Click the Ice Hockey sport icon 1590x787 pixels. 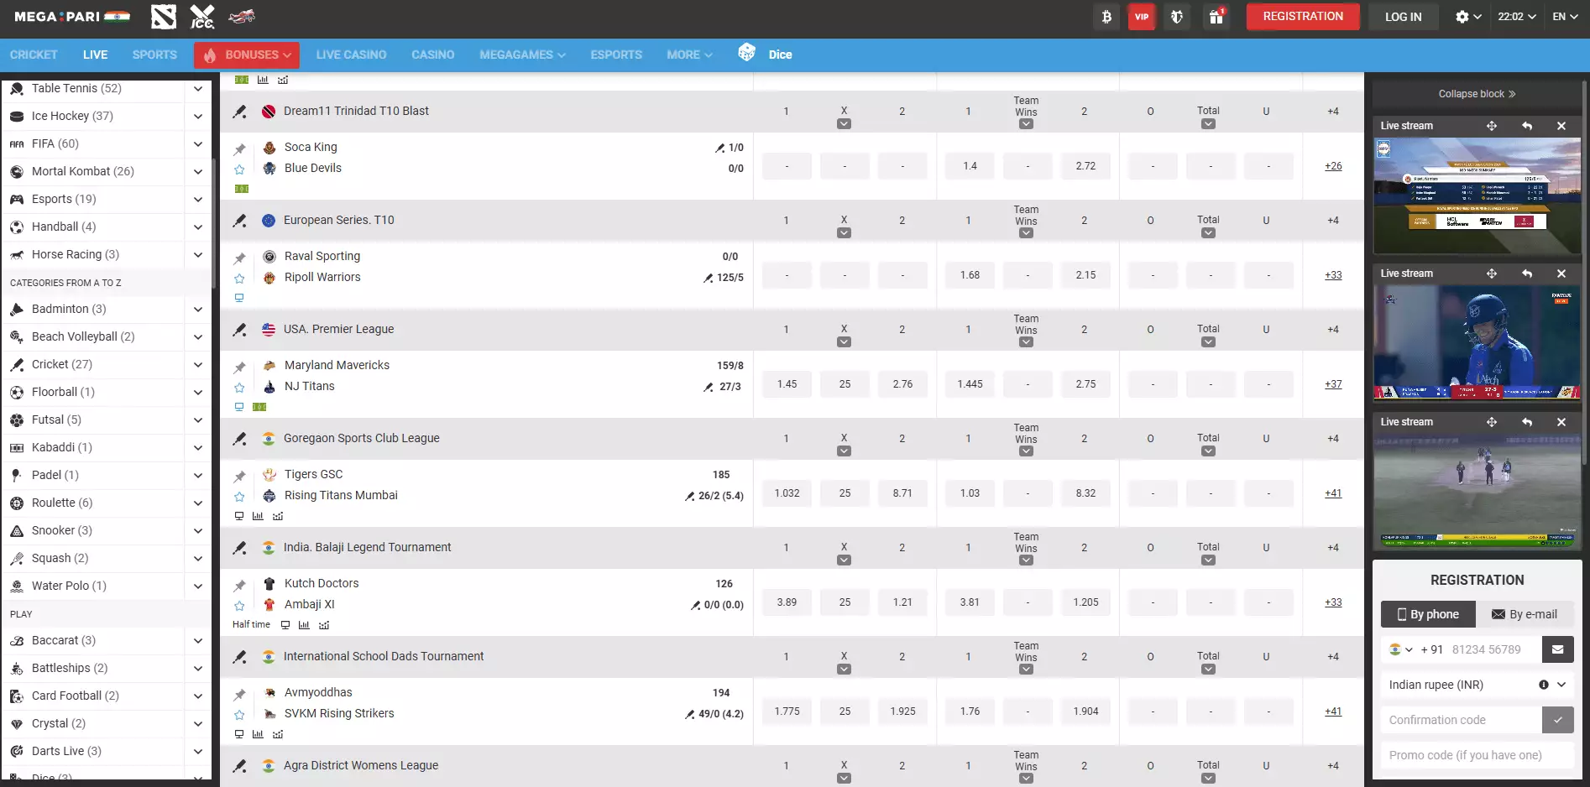pos(17,116)
